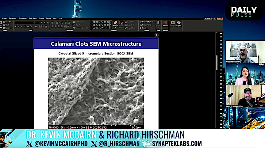Expand the Select dropdown in Editing
This screenshot has width=265, height=148.
click(144, 28)
